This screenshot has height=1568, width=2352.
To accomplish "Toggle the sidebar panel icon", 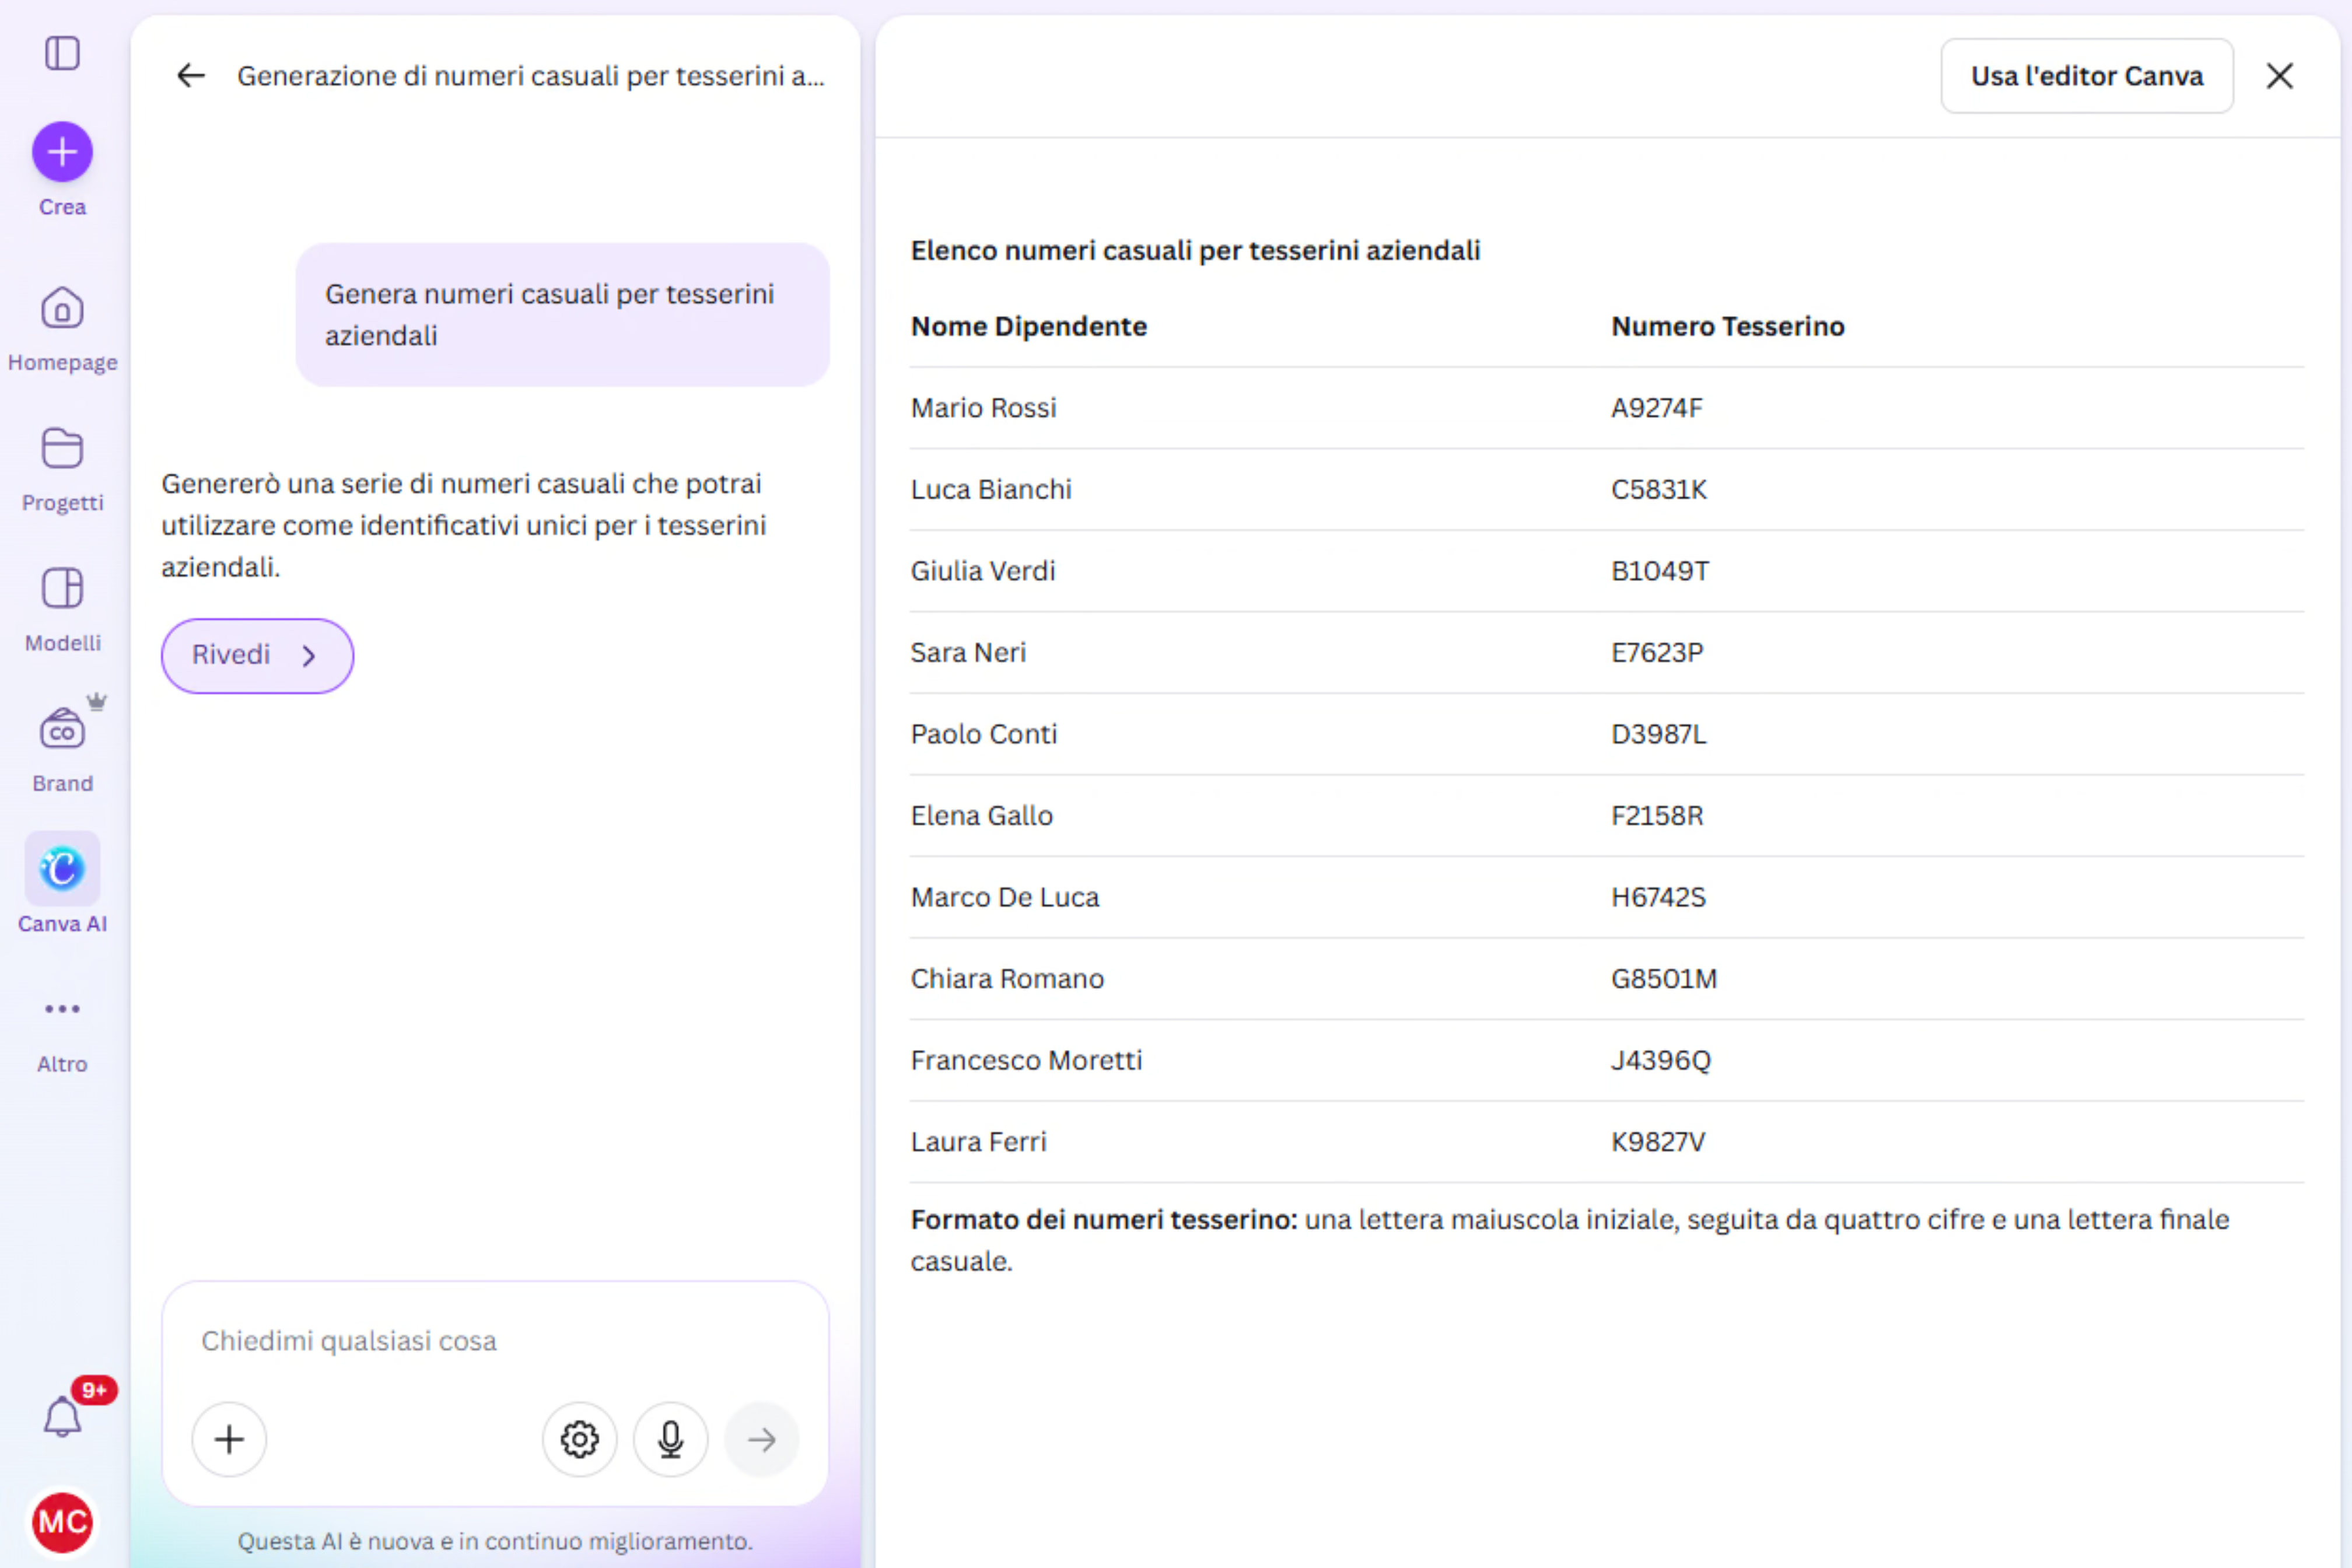I will click(62, 53).
